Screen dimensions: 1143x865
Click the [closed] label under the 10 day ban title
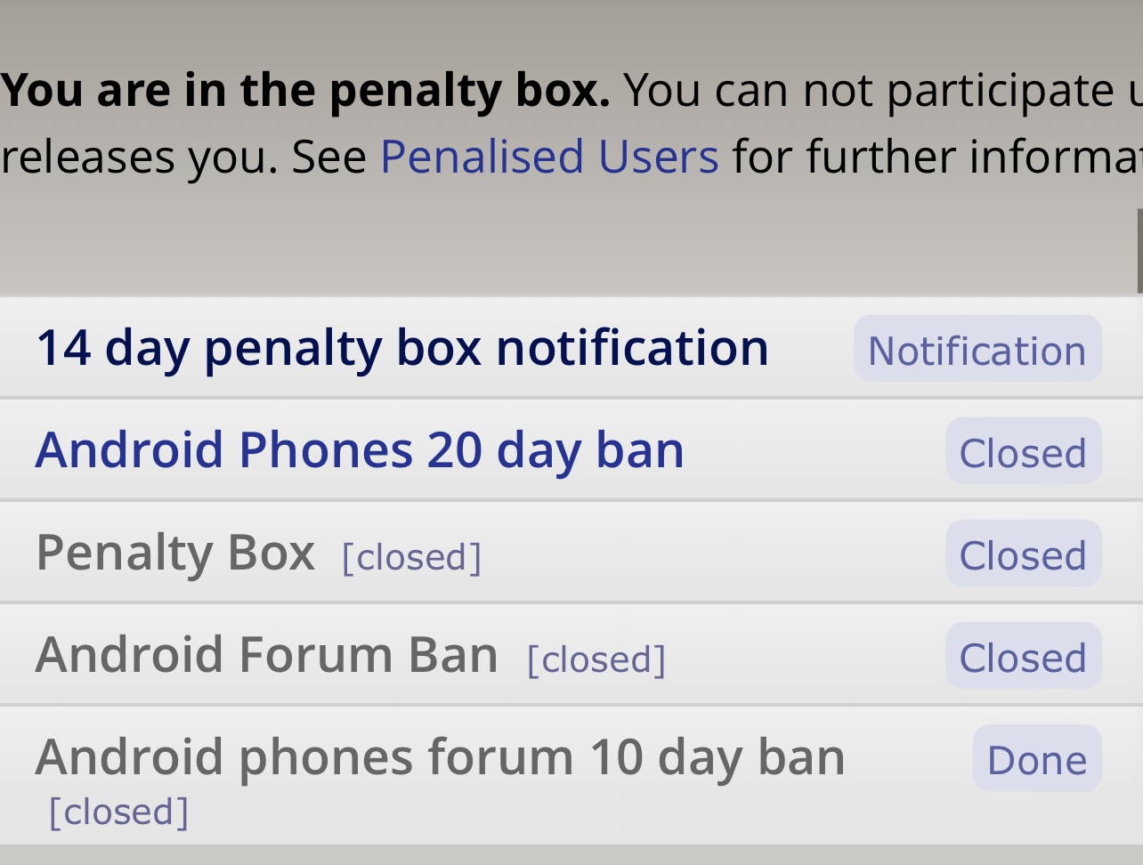[x=118, y=812]
